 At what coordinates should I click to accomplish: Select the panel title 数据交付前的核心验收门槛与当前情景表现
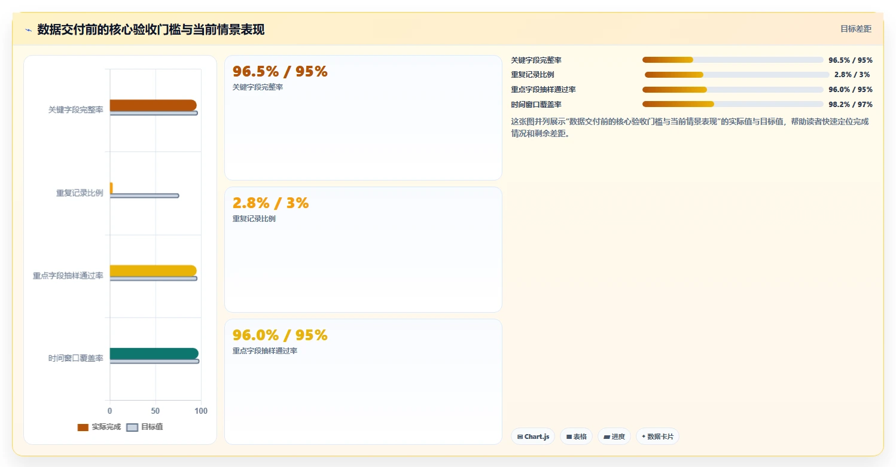tap(151, 29)
